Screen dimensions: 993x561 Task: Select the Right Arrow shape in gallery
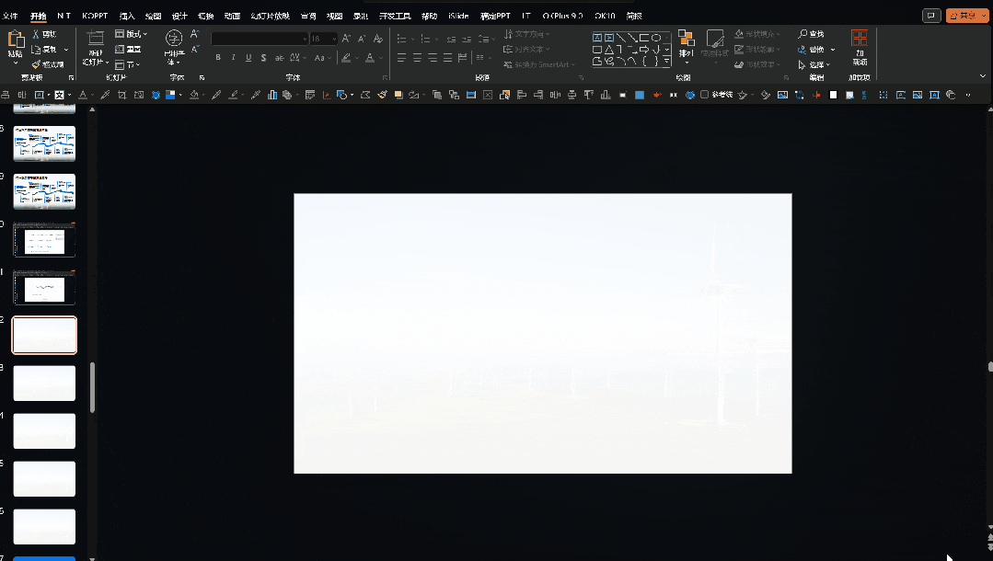click(x=644, y=50)
